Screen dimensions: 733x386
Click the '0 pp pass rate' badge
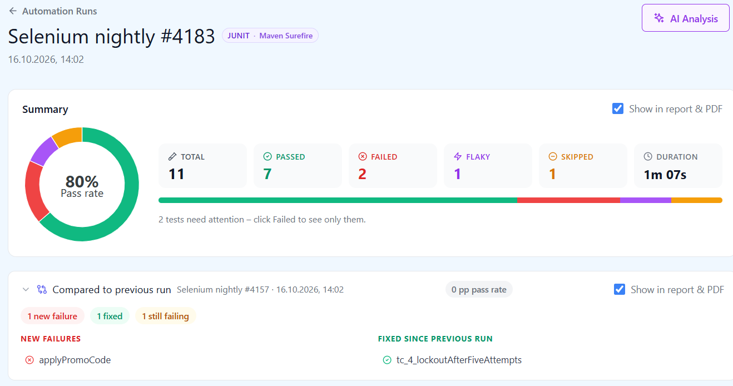(479, 290)
